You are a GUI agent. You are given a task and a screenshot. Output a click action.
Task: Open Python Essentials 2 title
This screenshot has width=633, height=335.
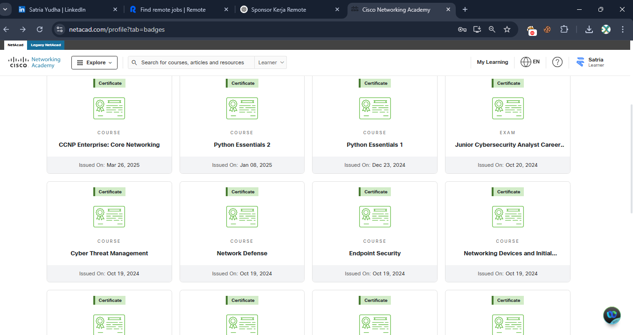[x=242, y=145]
